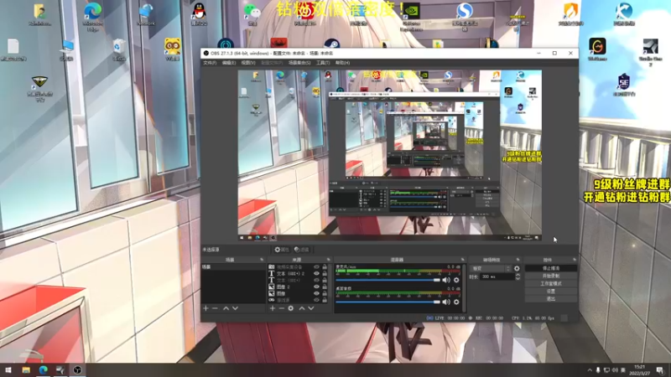Toggle lock on 视频采集设备 source
This screenshot has width=671, height=377.
point(325,266)
